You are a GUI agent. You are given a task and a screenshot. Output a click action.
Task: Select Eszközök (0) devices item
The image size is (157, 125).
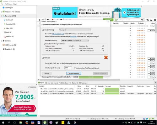pos(10,49)
